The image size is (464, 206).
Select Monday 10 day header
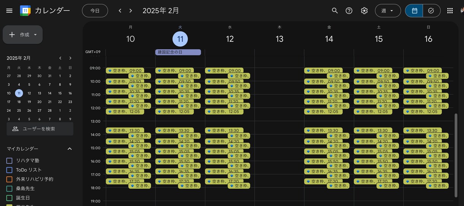click(x=130, y=39)
